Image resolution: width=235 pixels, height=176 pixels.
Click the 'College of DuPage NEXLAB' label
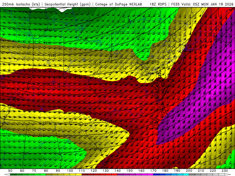[118, 4]
